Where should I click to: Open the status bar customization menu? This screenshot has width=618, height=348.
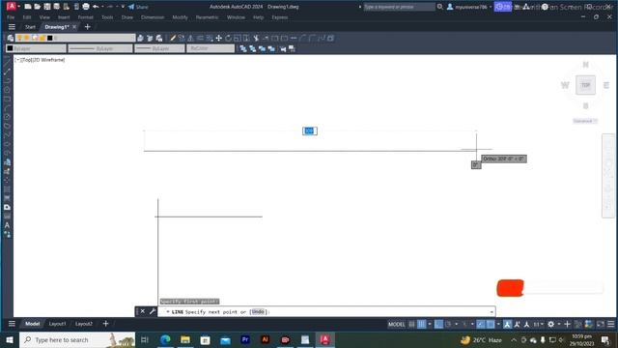(x=610, y=324)
